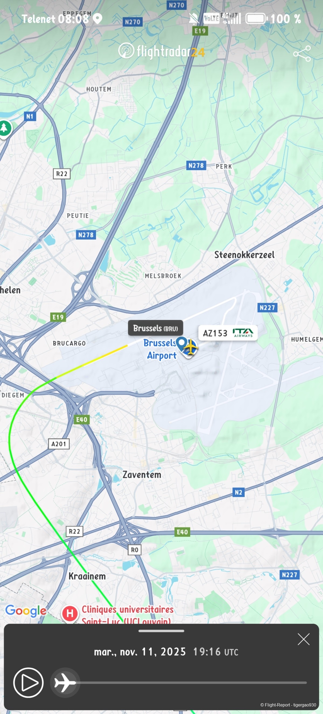Tap the yellow aircraft icon at Brussels Airport
Image resolution: width=323 pixels, height=714 pixels.
pyautogui.click(x=191, y=346)
